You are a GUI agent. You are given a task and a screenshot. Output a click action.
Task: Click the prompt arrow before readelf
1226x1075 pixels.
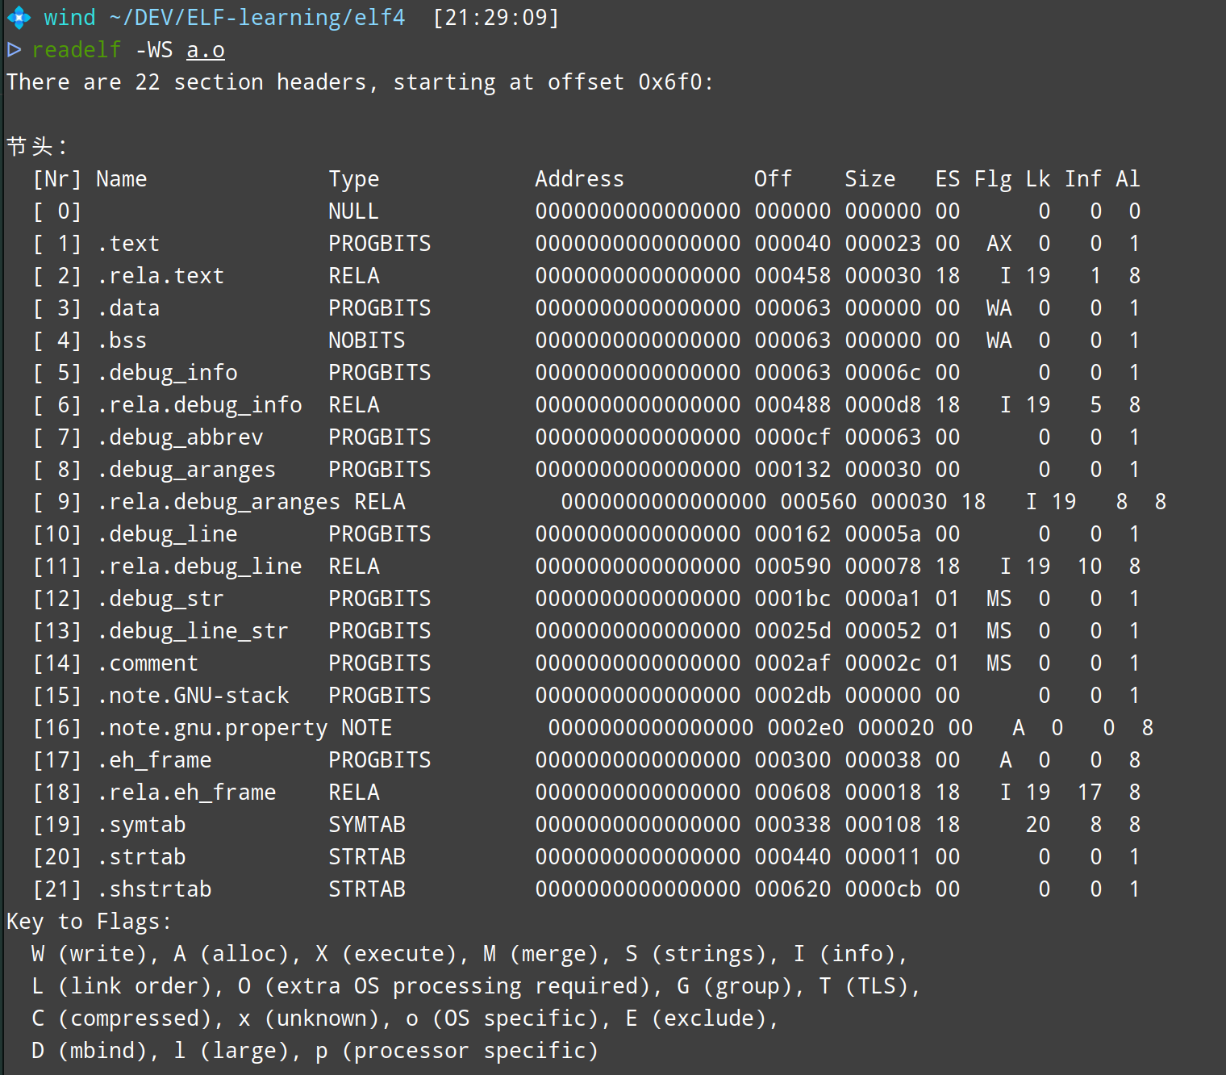[15, 50]
